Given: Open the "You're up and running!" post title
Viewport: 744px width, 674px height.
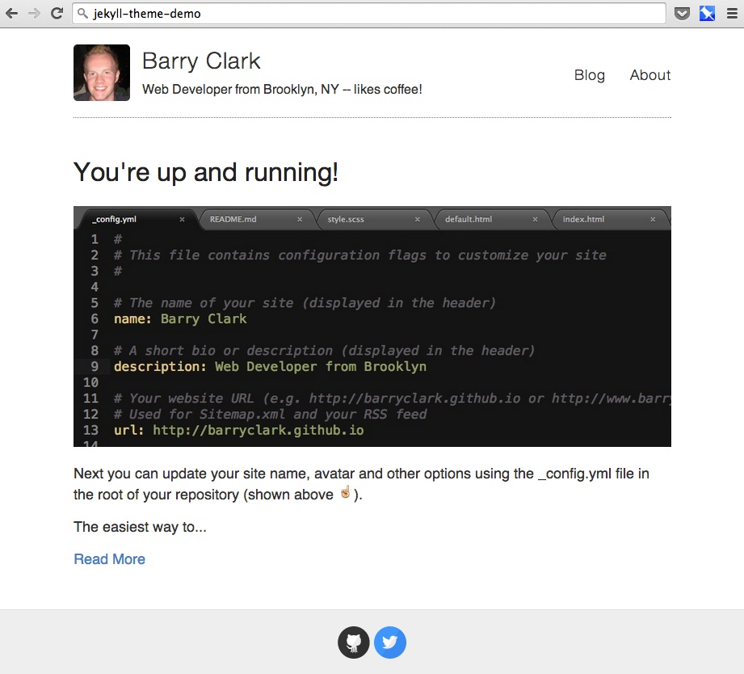Looking at the screenshot, I should (205, 172).
